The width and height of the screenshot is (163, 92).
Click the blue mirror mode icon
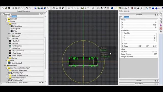[x=112, y=8]
